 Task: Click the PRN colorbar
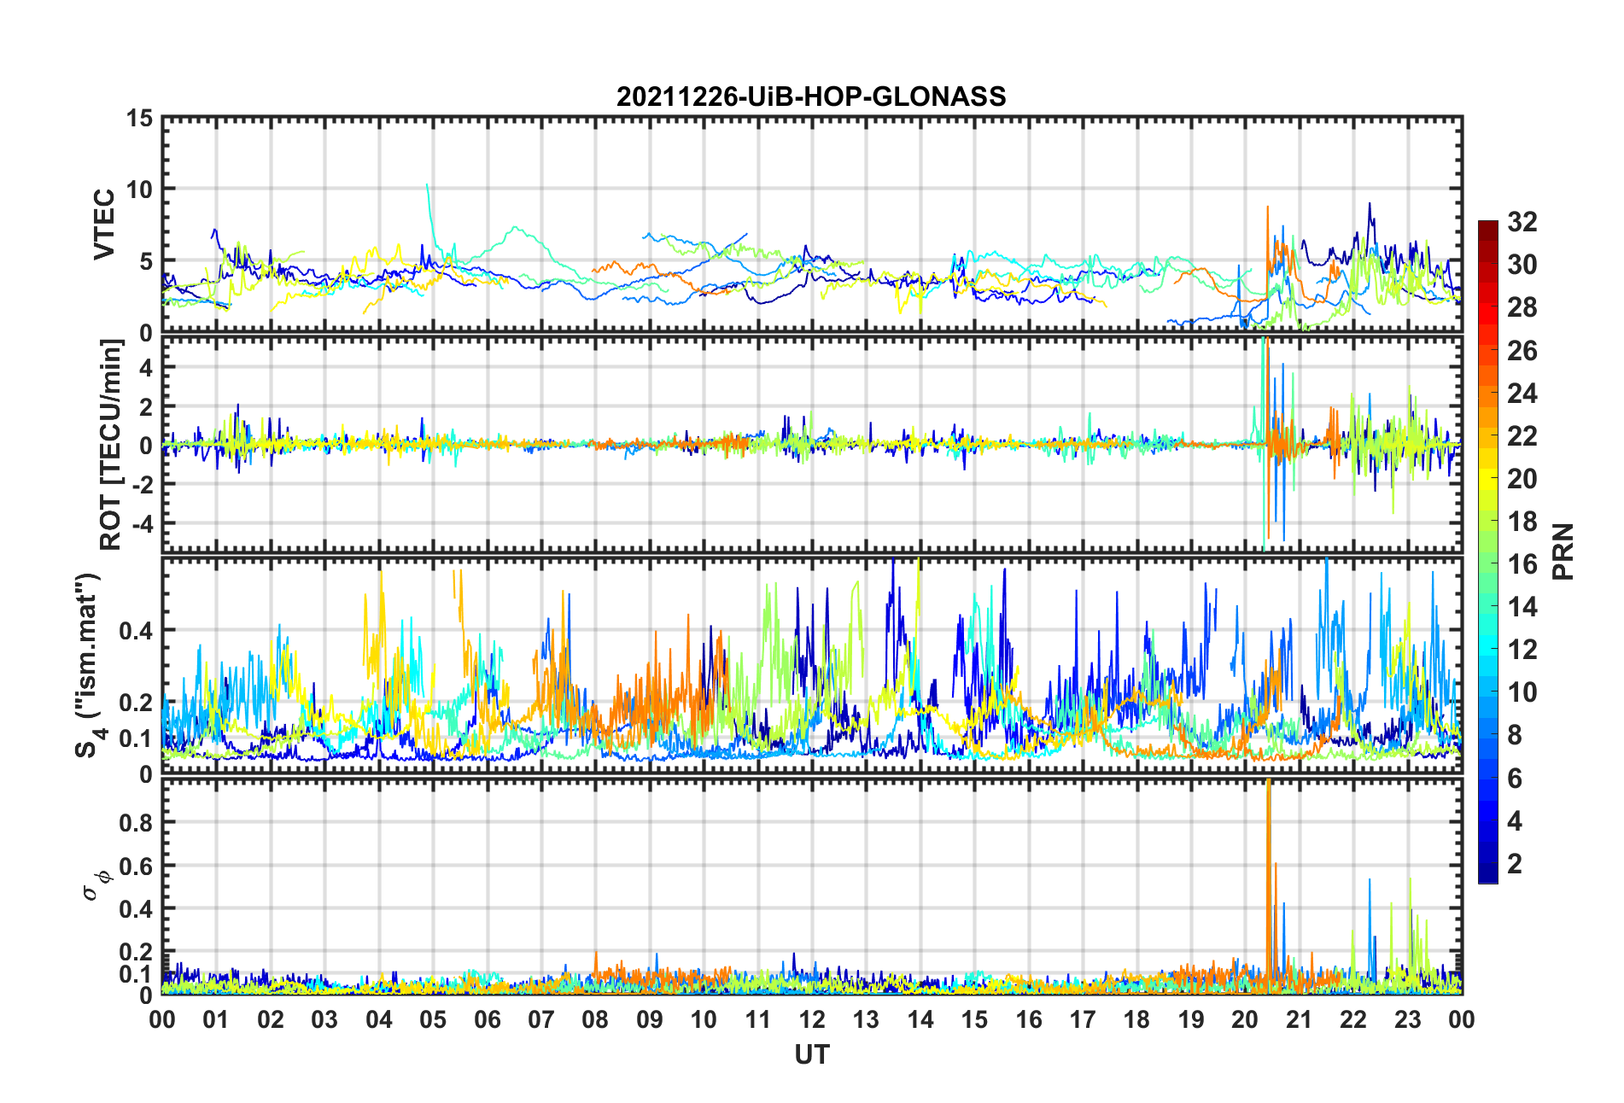point(1488,551)
